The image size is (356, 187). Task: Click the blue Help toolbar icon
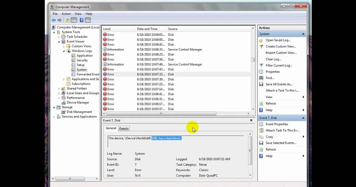pyautogui.click(x=82, y=20)
